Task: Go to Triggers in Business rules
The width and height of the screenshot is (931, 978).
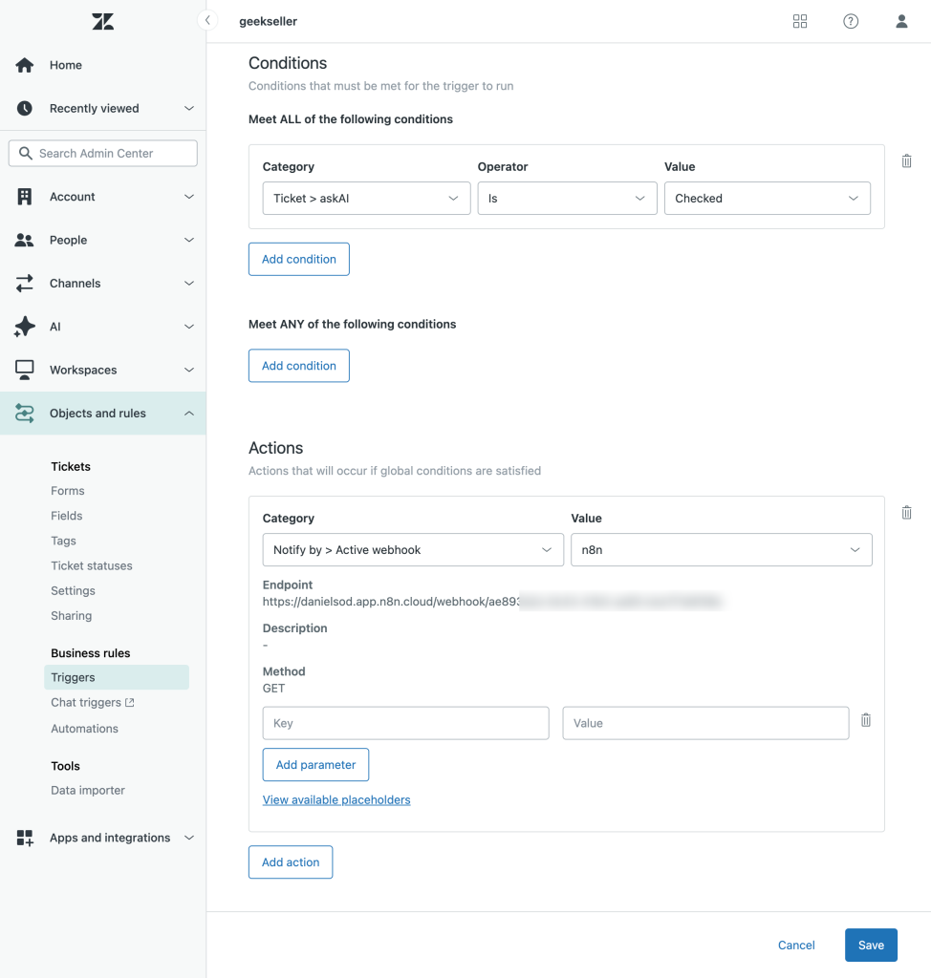Action: point(74,677)
